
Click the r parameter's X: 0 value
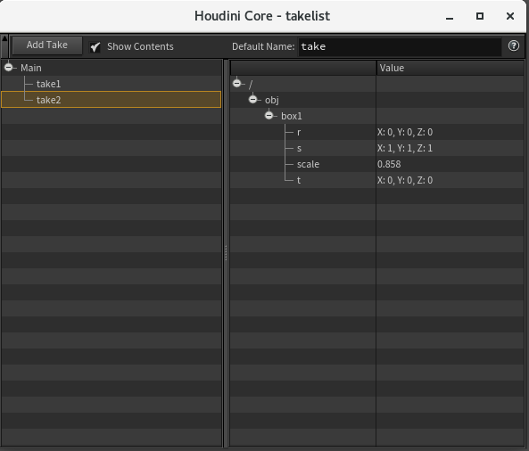click(x=385, y=132)
